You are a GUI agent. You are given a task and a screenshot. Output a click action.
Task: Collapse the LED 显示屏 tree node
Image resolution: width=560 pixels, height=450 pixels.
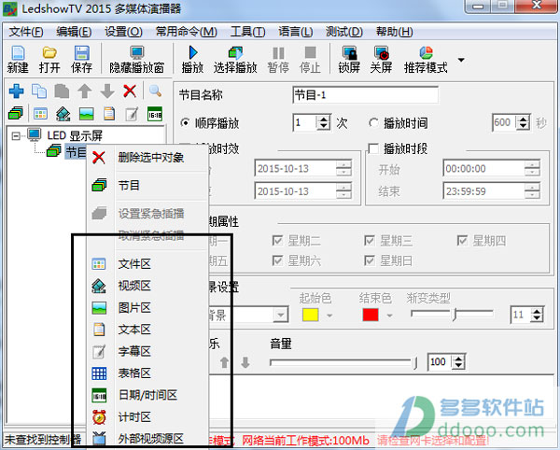(x=16, y=135)
